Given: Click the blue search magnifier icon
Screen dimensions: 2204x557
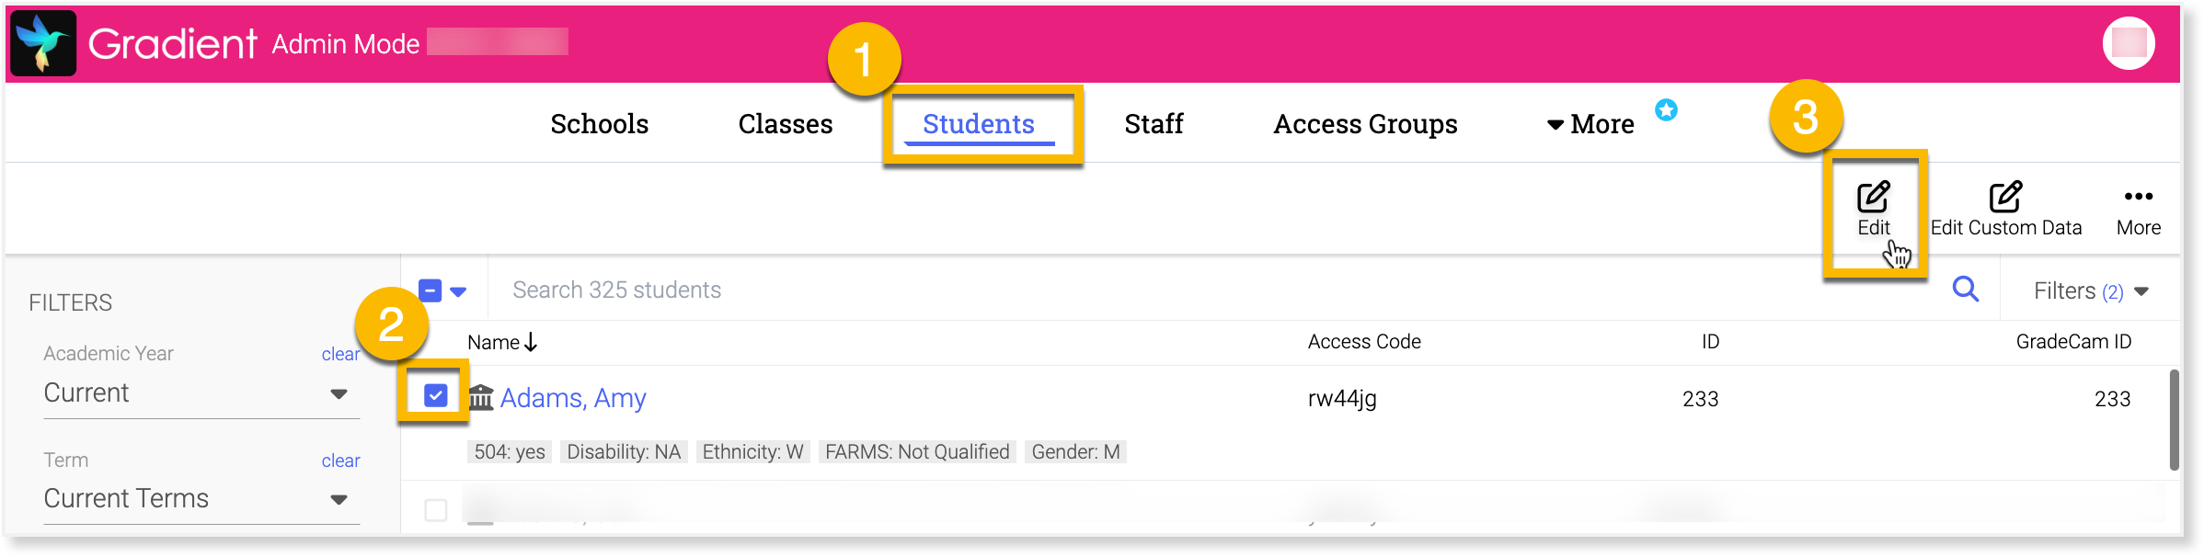Looking at the screenshot, I should click(x=1965, y=290).
